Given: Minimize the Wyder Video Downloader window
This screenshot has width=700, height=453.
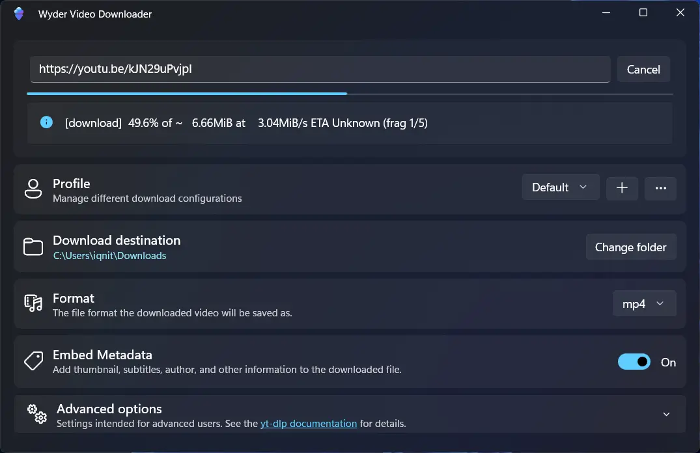Looking at the screenshot, I should [x=606, y=12].
